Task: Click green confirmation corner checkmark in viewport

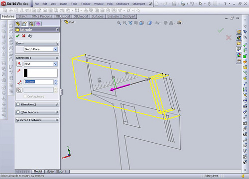Action: click(x=221, y=30)
